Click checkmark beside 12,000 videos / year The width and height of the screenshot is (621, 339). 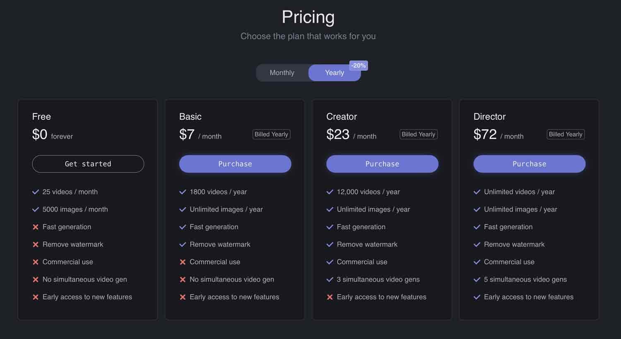click(x=330, y=192)
